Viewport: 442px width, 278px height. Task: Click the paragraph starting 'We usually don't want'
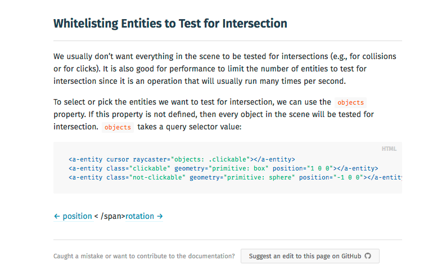(x=225, y=69)
